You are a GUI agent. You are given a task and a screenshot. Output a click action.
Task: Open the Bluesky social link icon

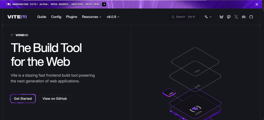[221, 17]
